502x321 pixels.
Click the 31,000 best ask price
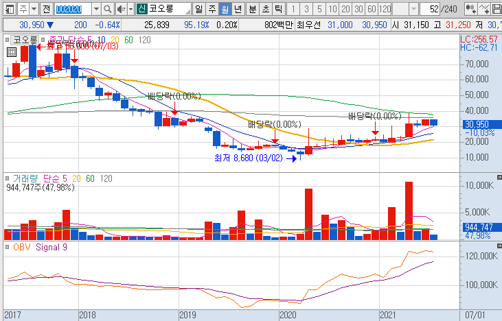pos(340,25)
